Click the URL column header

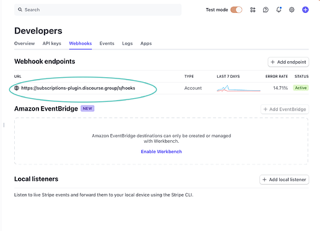tap(18, 77)
